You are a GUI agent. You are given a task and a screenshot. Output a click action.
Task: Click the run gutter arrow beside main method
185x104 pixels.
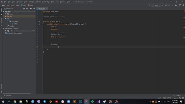pos(40,24)
